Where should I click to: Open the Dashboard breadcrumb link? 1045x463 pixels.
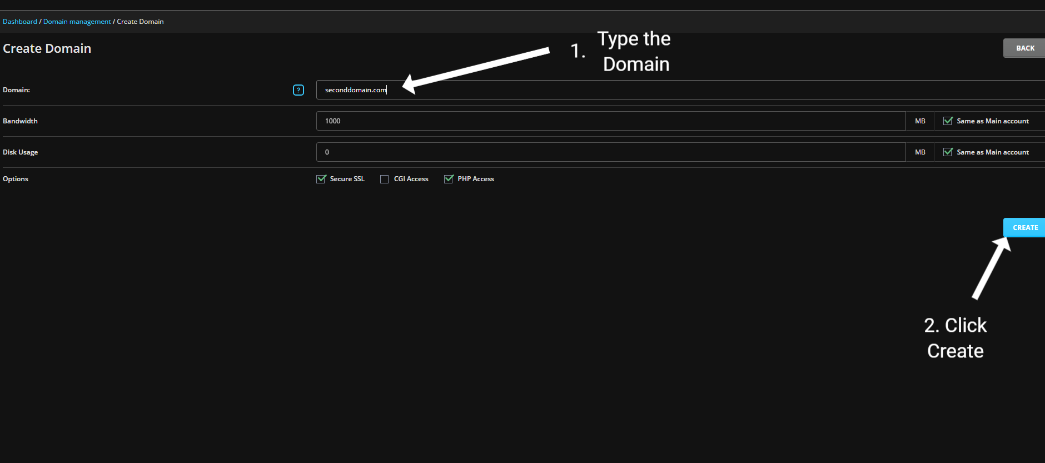pyautogui.click(x=20, y=22)
